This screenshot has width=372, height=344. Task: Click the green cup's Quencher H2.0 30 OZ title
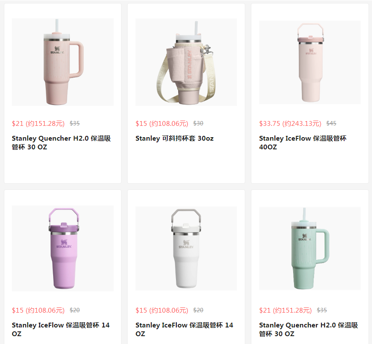point(308,329)
